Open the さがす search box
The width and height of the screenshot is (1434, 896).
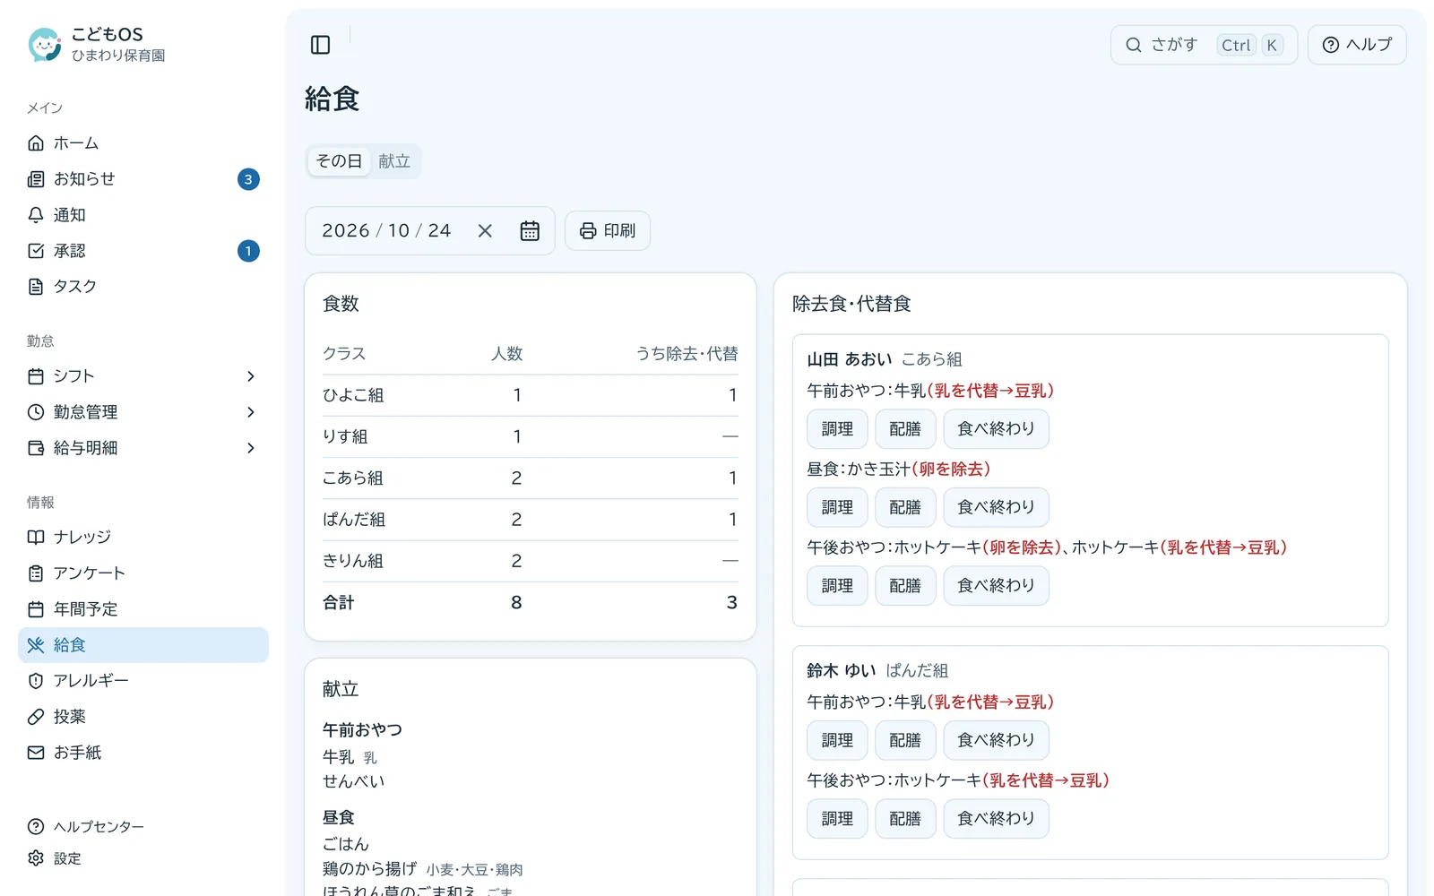(1204, 45)
